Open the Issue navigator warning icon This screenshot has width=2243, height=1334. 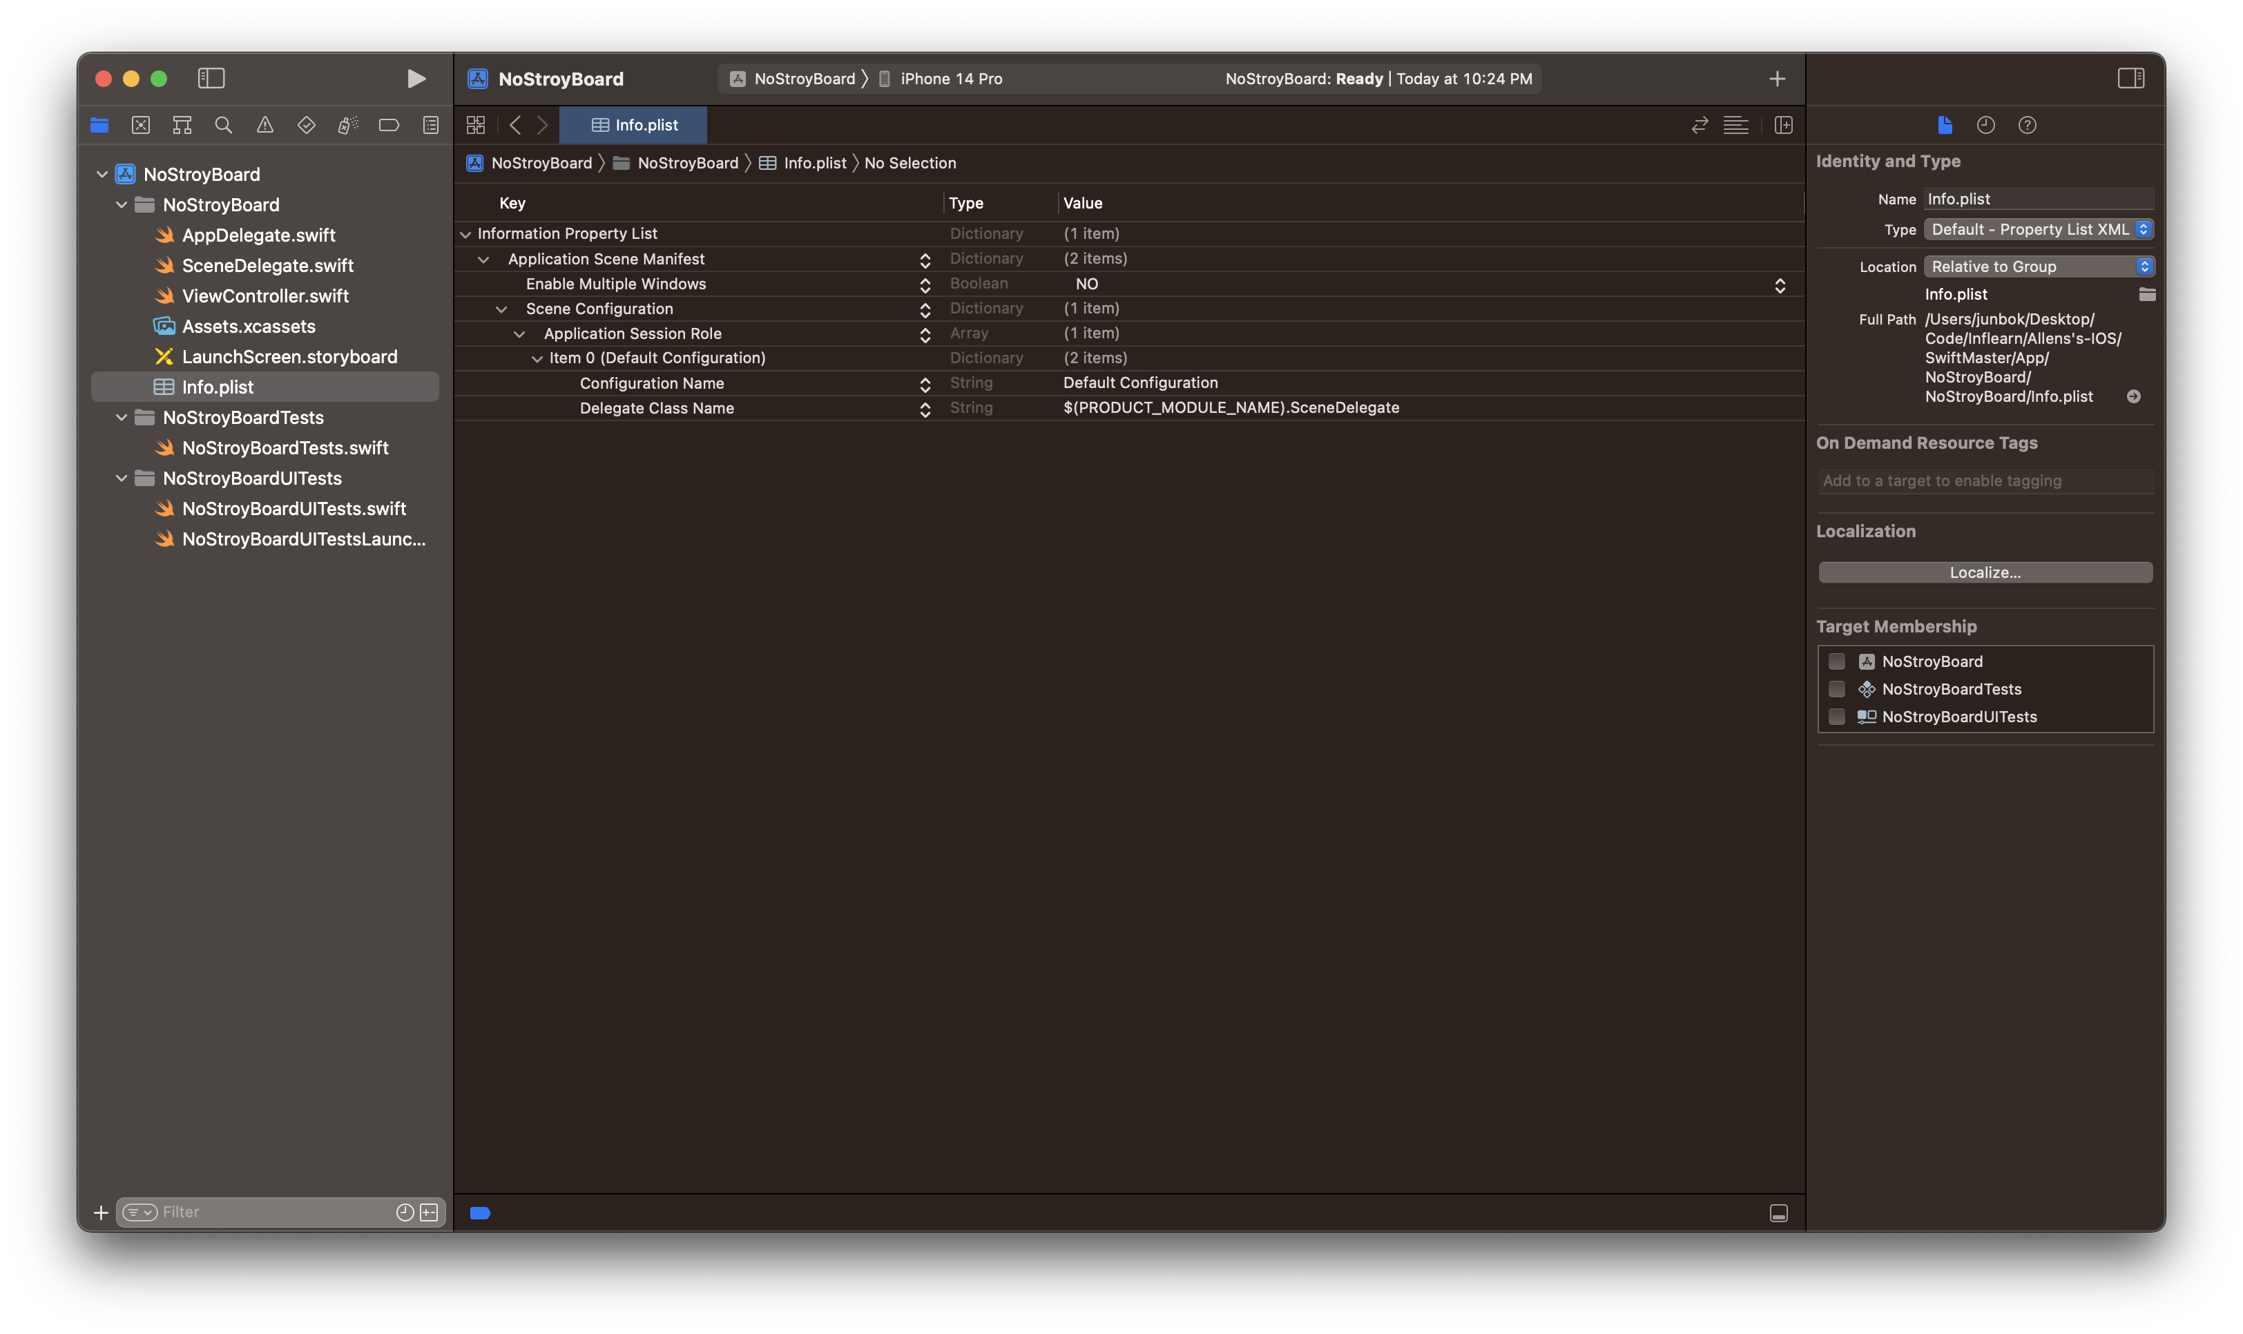pyautogui.click(x=265, y=125)
